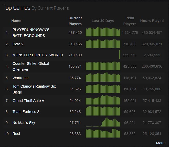The height and width of the screenshot is (147, 169).
Task: Click the Warframe 30-day bar chart
Action: 103,77
